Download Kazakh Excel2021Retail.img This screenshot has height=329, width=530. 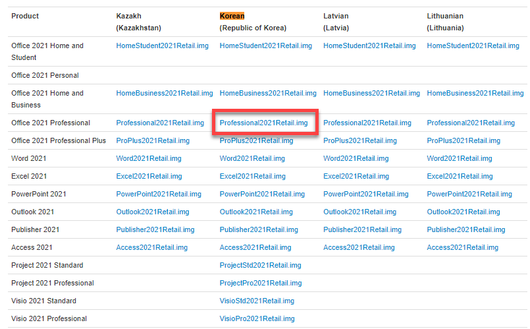pos(149,176)
